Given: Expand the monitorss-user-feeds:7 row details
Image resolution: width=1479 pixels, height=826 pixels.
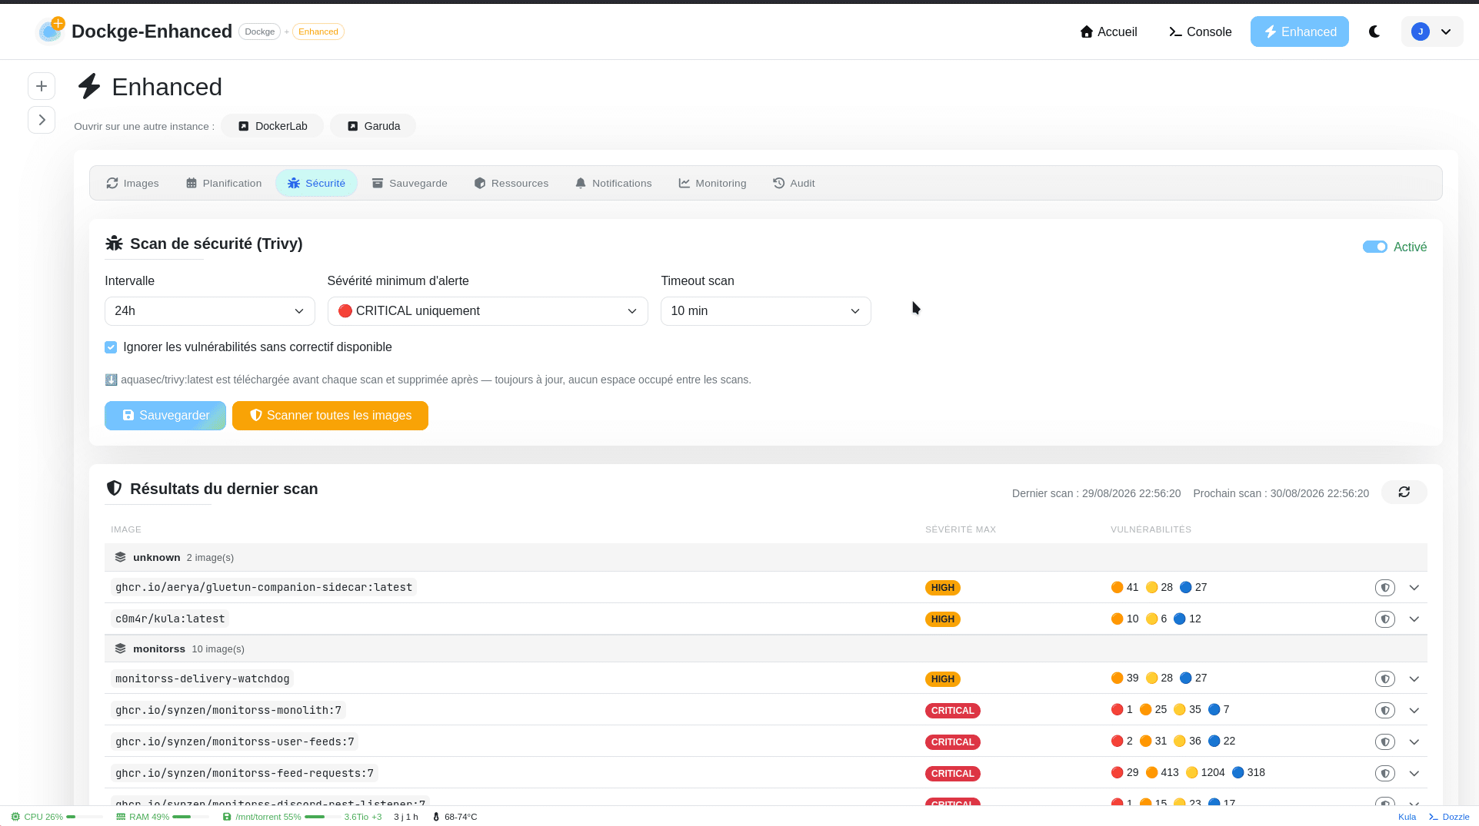Looking at the screenshot, I should pos(1414,742).
